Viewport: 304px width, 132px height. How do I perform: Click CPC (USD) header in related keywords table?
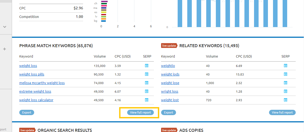(244, 56)
